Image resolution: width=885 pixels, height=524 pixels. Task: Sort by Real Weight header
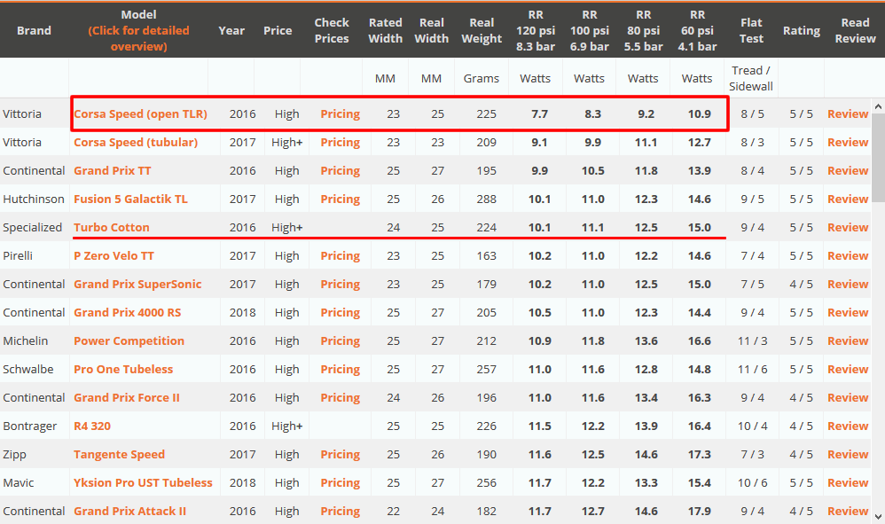tap(482, 30)
